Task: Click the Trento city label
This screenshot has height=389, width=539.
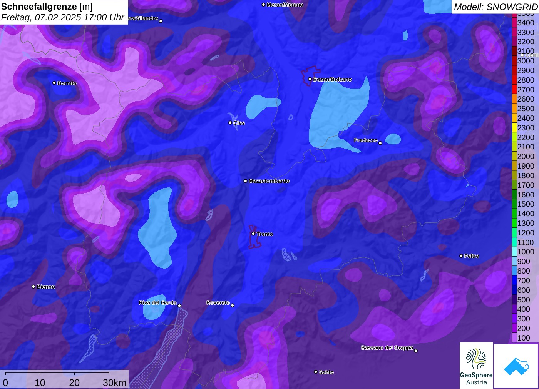Action: (x=265, y=234)
